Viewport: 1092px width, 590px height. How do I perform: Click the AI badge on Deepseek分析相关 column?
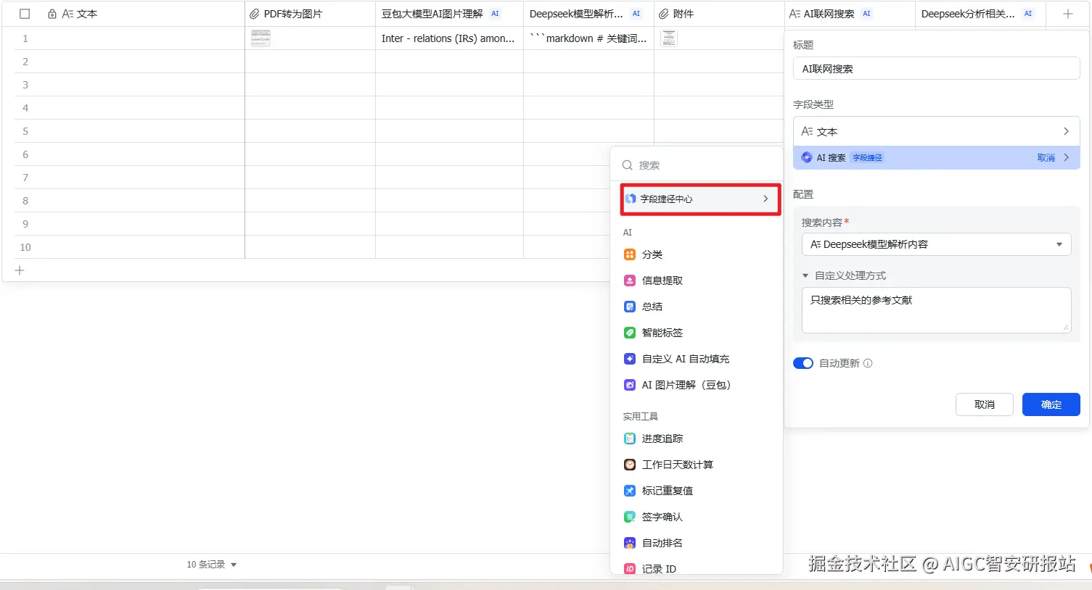click(1028, 14)
